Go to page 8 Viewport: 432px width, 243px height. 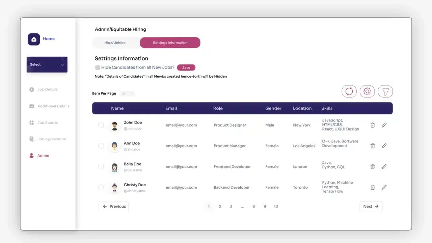253,207
